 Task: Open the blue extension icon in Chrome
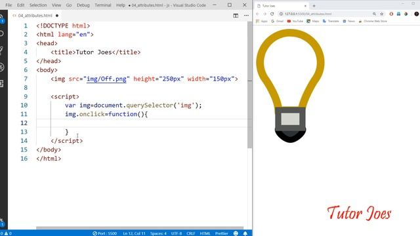pyautogui.click(x=398, y=14)
